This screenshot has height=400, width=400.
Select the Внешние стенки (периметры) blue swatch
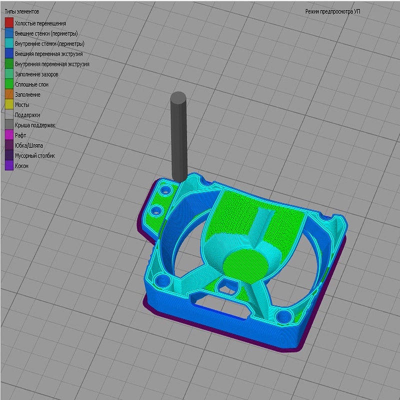(9, 33)
